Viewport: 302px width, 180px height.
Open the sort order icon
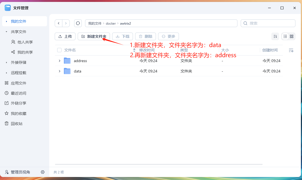click(275, 36)
